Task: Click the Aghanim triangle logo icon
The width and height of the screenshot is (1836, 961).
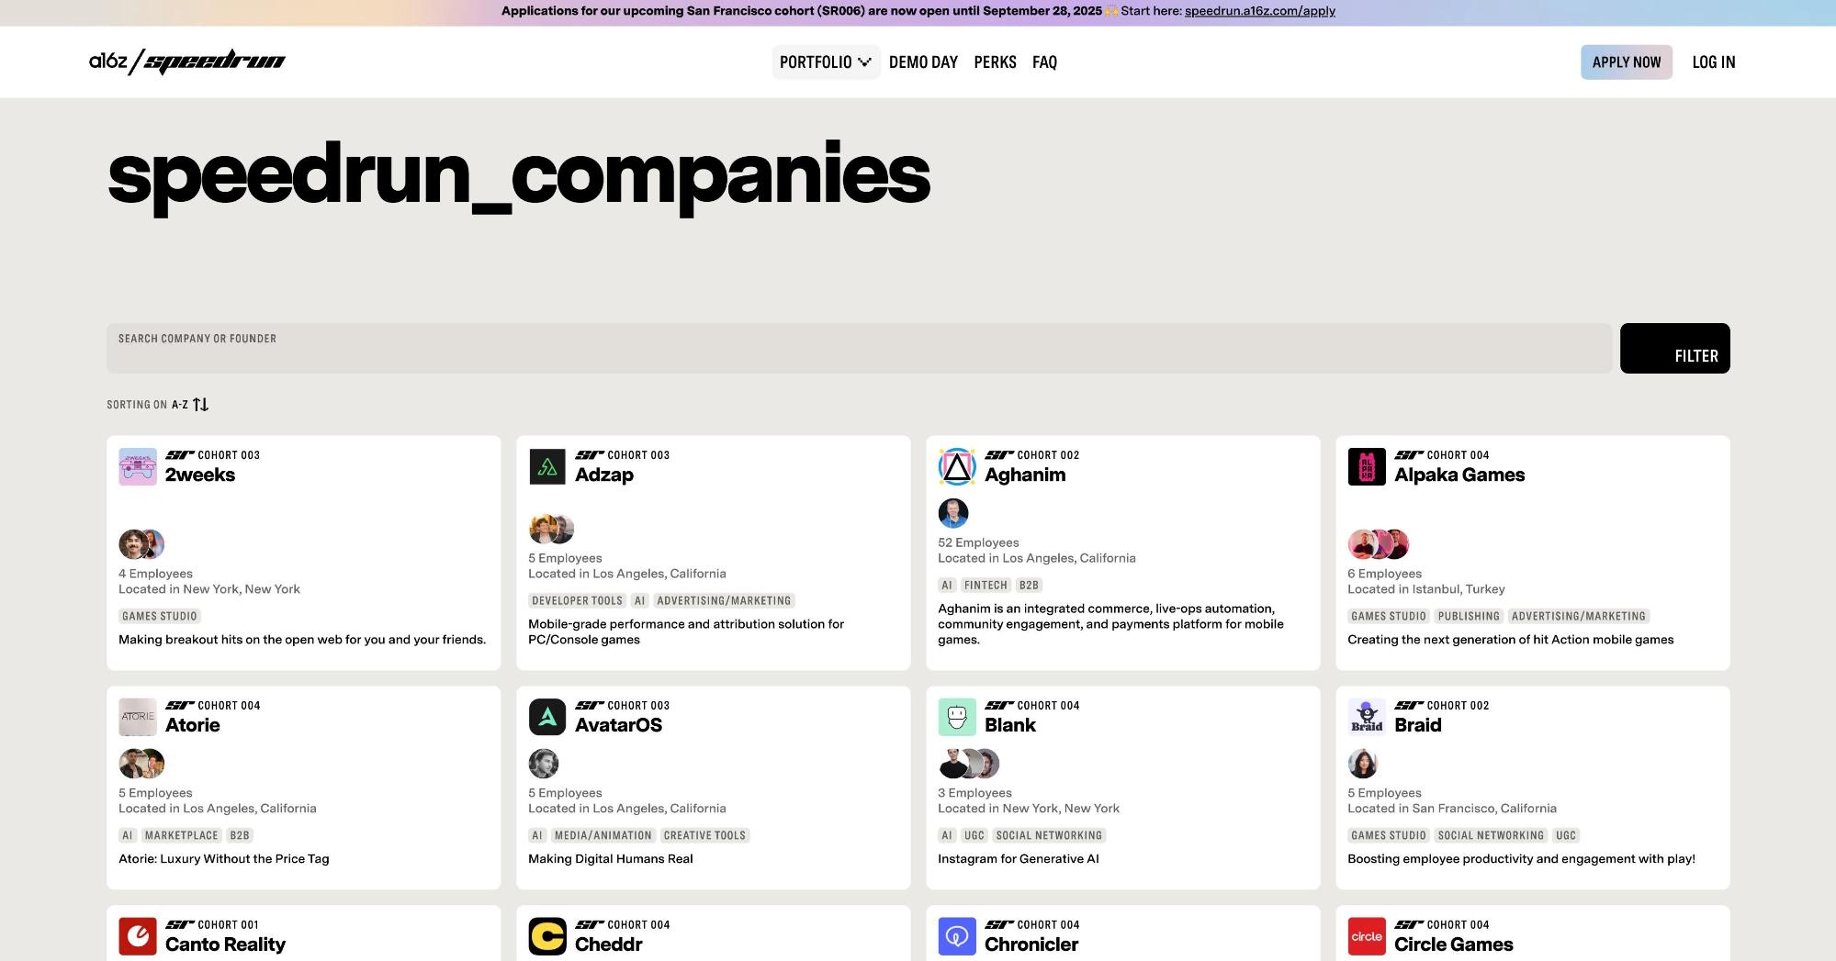Action: click(957, 466)
